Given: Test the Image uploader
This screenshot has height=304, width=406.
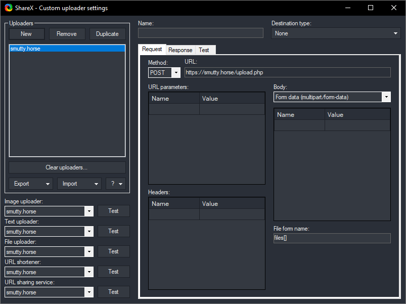Looking at the screenshot, I should (x=113, y=211).
